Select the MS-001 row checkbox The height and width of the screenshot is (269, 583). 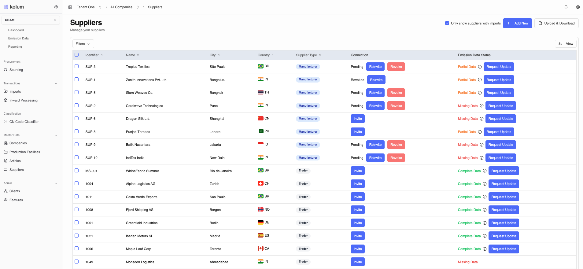pos(76,170)
